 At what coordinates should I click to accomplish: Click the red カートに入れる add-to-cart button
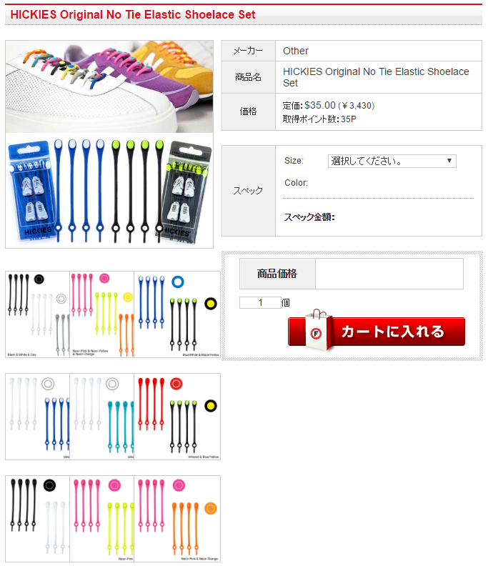point(376,332)
